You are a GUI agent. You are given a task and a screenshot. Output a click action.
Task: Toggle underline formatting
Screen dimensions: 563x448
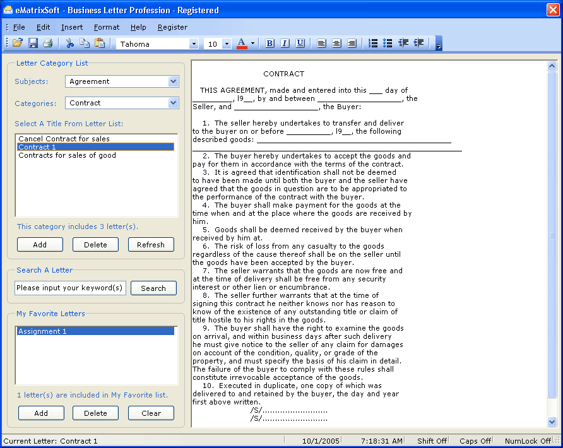click(x=300, y=43)
